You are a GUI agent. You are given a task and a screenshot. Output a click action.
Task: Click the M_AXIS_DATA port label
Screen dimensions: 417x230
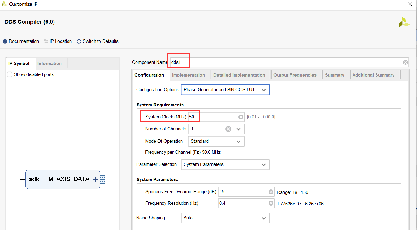tap(69, 179)
